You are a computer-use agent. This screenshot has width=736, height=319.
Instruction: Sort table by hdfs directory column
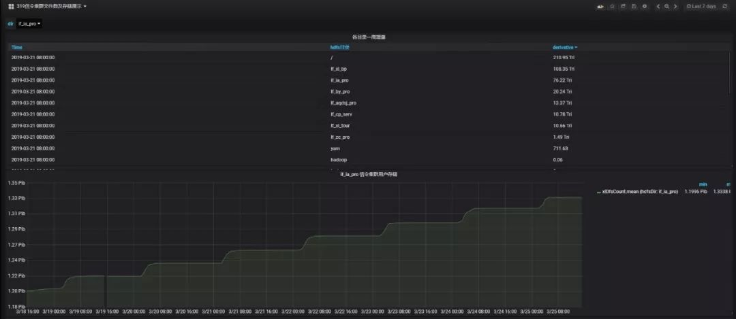tap(340, 48)
